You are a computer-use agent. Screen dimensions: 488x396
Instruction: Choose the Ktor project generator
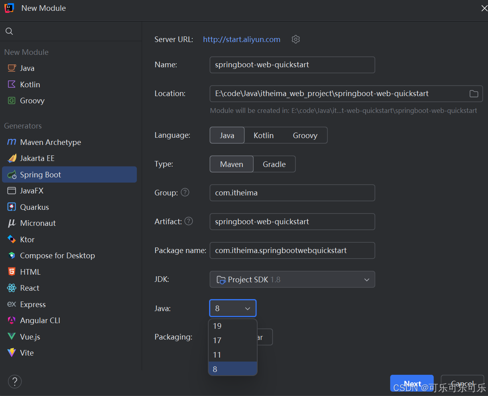(x=26, y=239)
